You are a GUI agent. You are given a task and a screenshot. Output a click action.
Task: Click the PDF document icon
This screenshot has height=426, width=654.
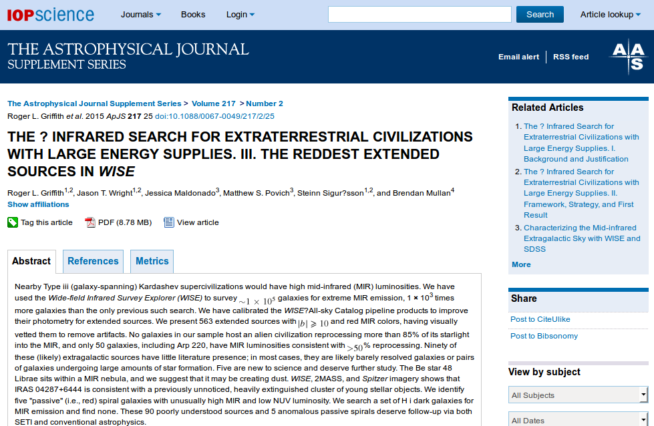click(x=90, y=222)
